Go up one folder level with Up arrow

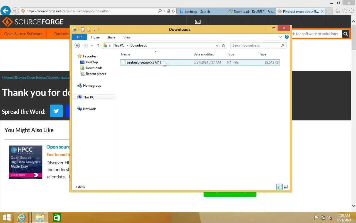(x=98, y=45)
